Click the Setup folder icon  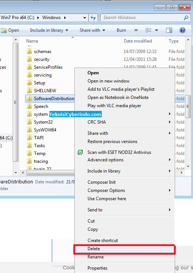coord(29,83)
